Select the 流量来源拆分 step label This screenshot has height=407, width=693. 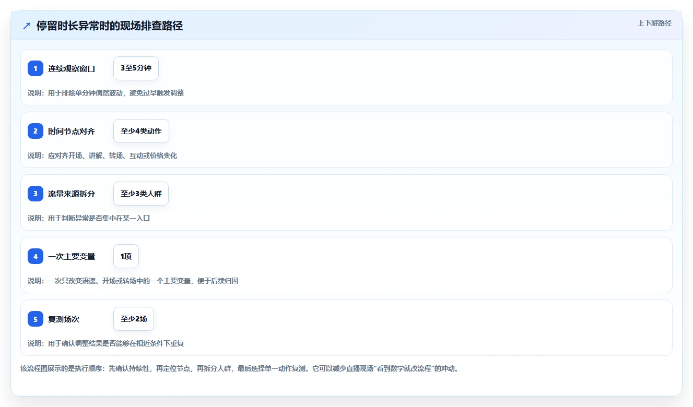click(x=72, y=194)
